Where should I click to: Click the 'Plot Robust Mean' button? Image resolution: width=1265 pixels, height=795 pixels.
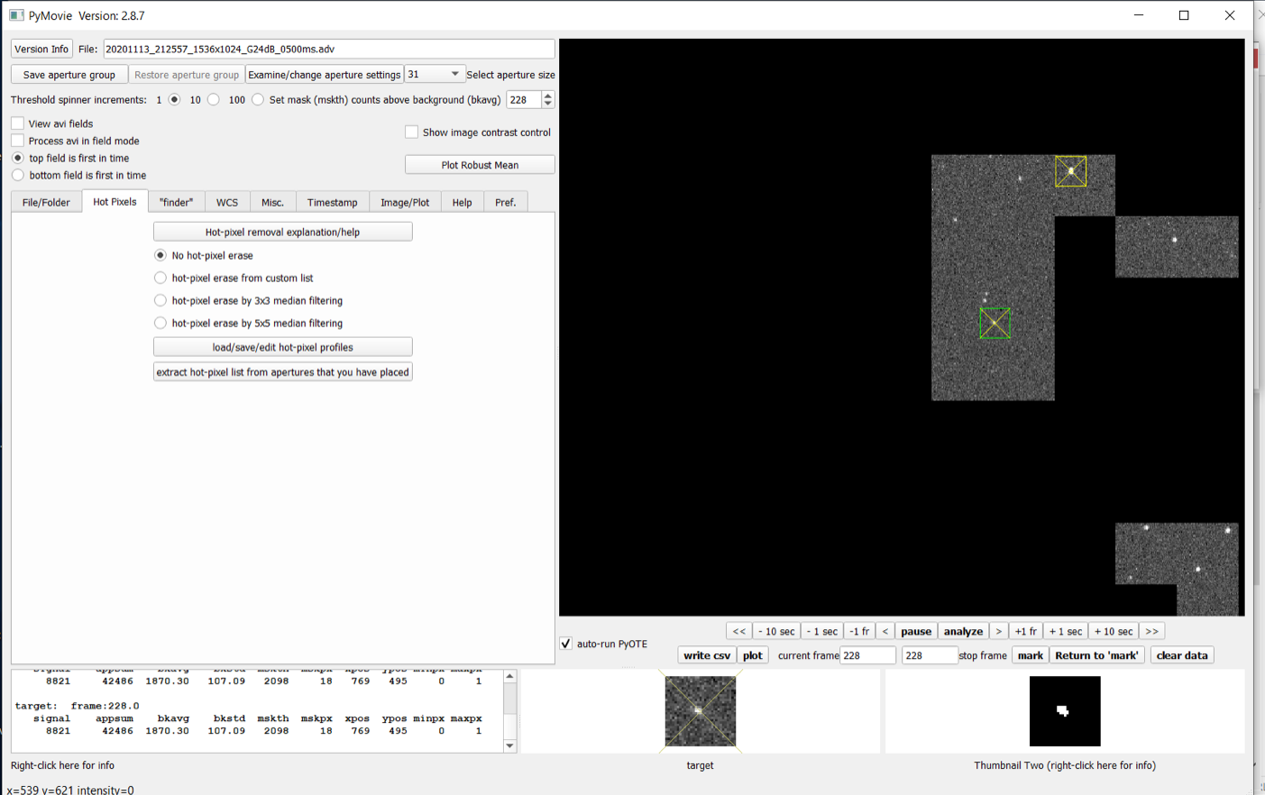480,165
